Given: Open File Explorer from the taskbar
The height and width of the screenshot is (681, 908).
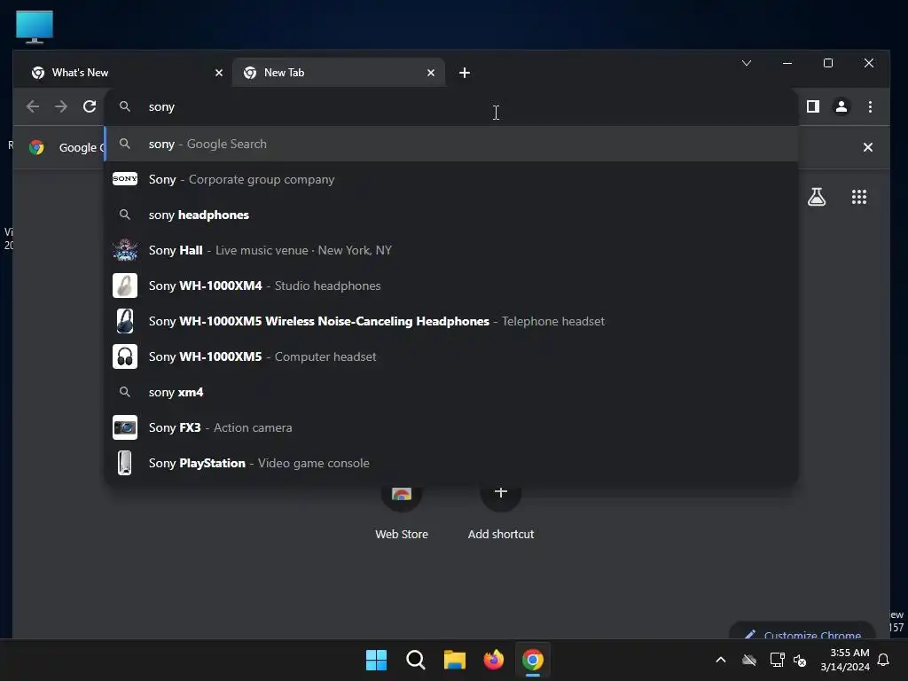Looking at the screenshot, I should point(455,660).
